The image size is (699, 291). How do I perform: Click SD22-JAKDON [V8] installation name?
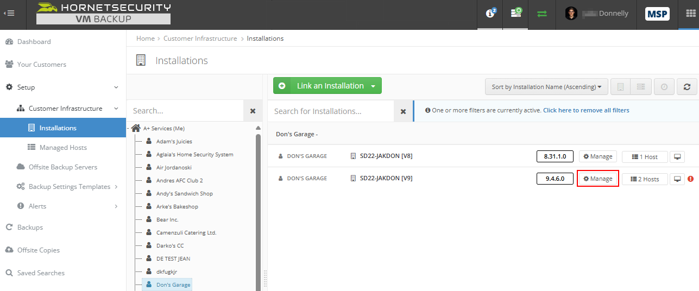386,156
